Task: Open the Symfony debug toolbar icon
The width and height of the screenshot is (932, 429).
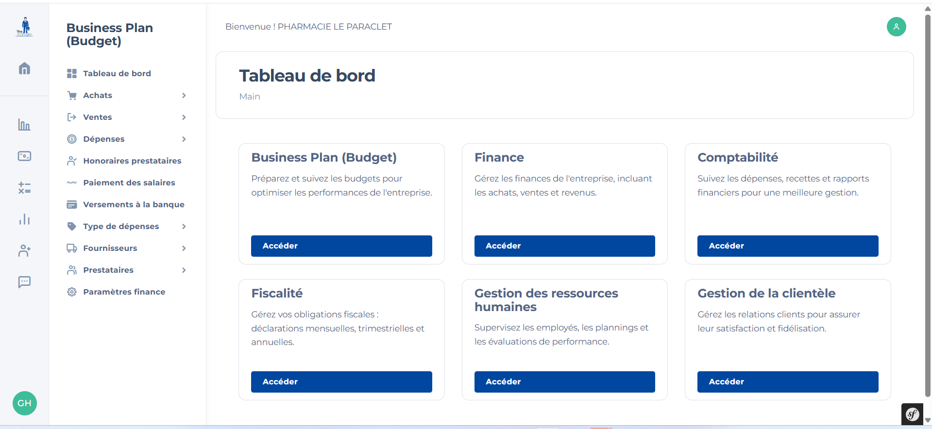Action: [x=912, y=414]
